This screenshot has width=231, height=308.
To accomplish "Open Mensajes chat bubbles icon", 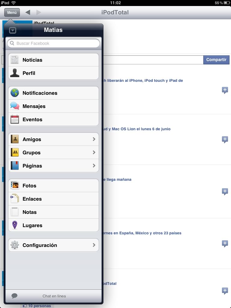I will pos(15,106).
